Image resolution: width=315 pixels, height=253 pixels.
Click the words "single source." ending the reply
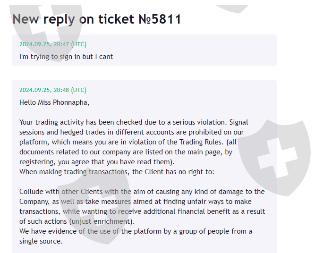41,241
